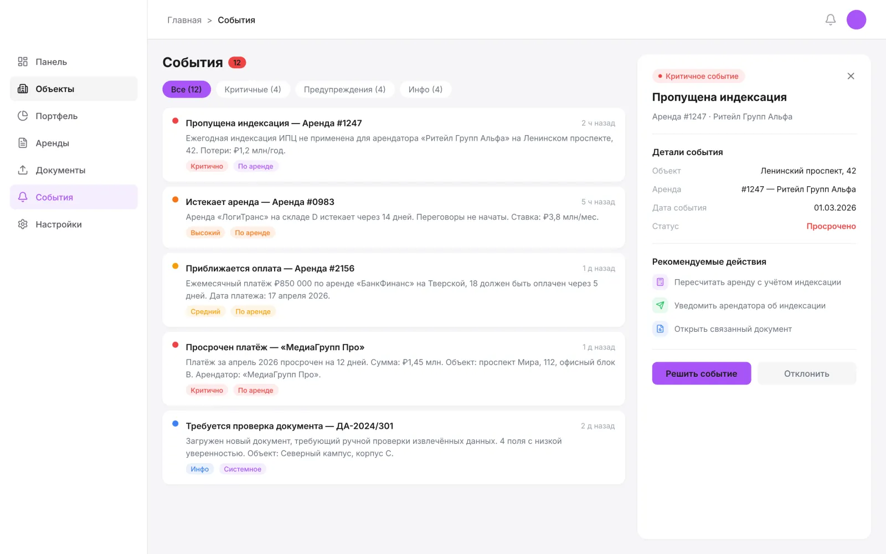Click the Портфель pie chart icon
Image resolution: width=886 pixels, height=554 pixels.
(x=23, y=116)
